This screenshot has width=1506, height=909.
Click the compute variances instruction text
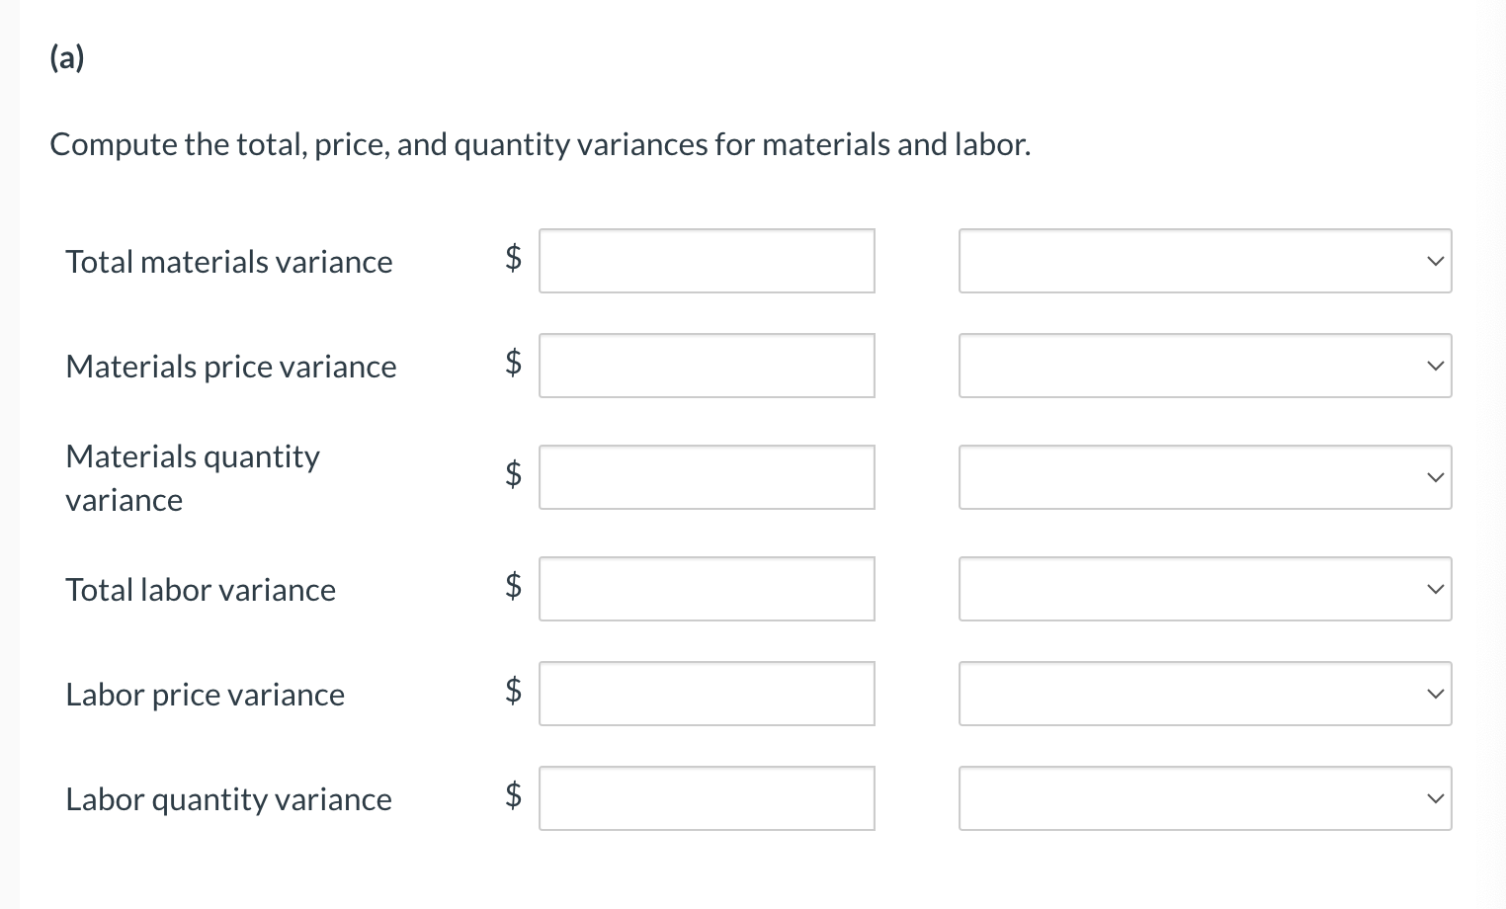click(540, 144)
